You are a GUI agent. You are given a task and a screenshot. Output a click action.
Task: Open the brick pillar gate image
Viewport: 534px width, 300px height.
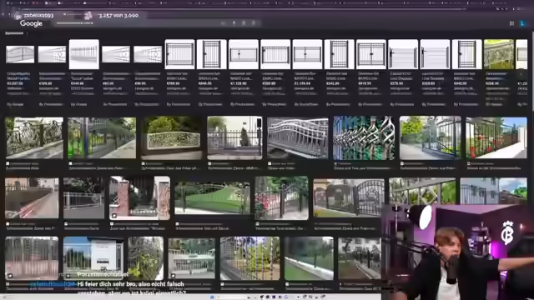[139, 197]
